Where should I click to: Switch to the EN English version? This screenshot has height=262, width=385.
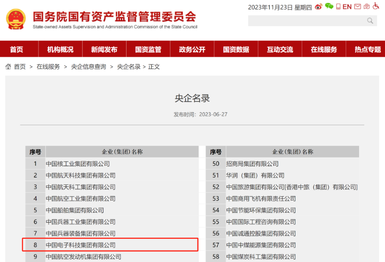(x=347, y=7)
